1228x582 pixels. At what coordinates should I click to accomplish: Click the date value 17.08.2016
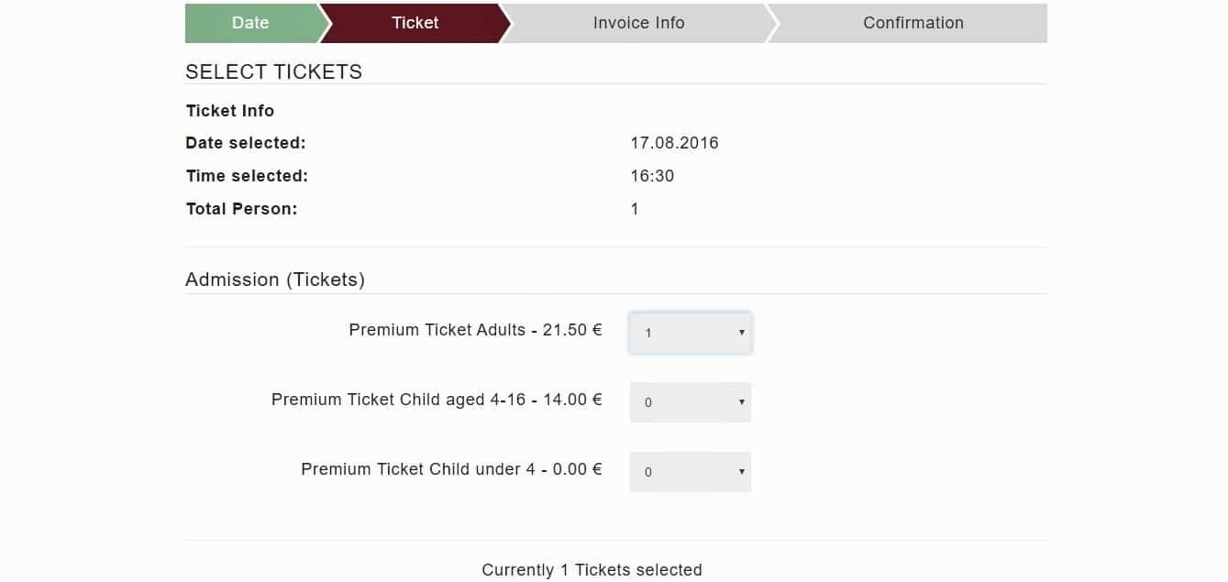coord(674,143)
